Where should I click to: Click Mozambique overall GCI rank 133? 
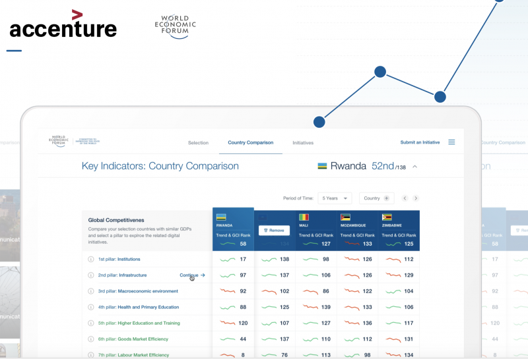pos(367,244)
